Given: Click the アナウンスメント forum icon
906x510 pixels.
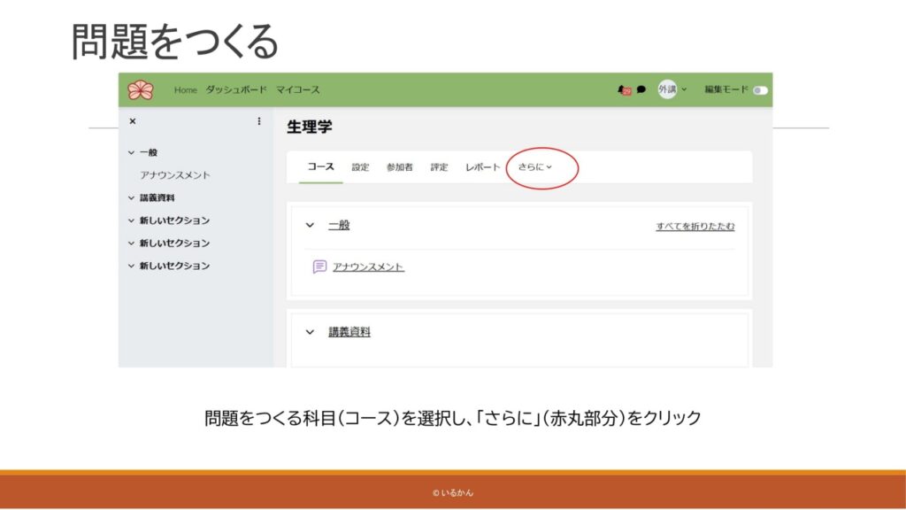Looking at the screenshot, I should click(x=319, y=267).
